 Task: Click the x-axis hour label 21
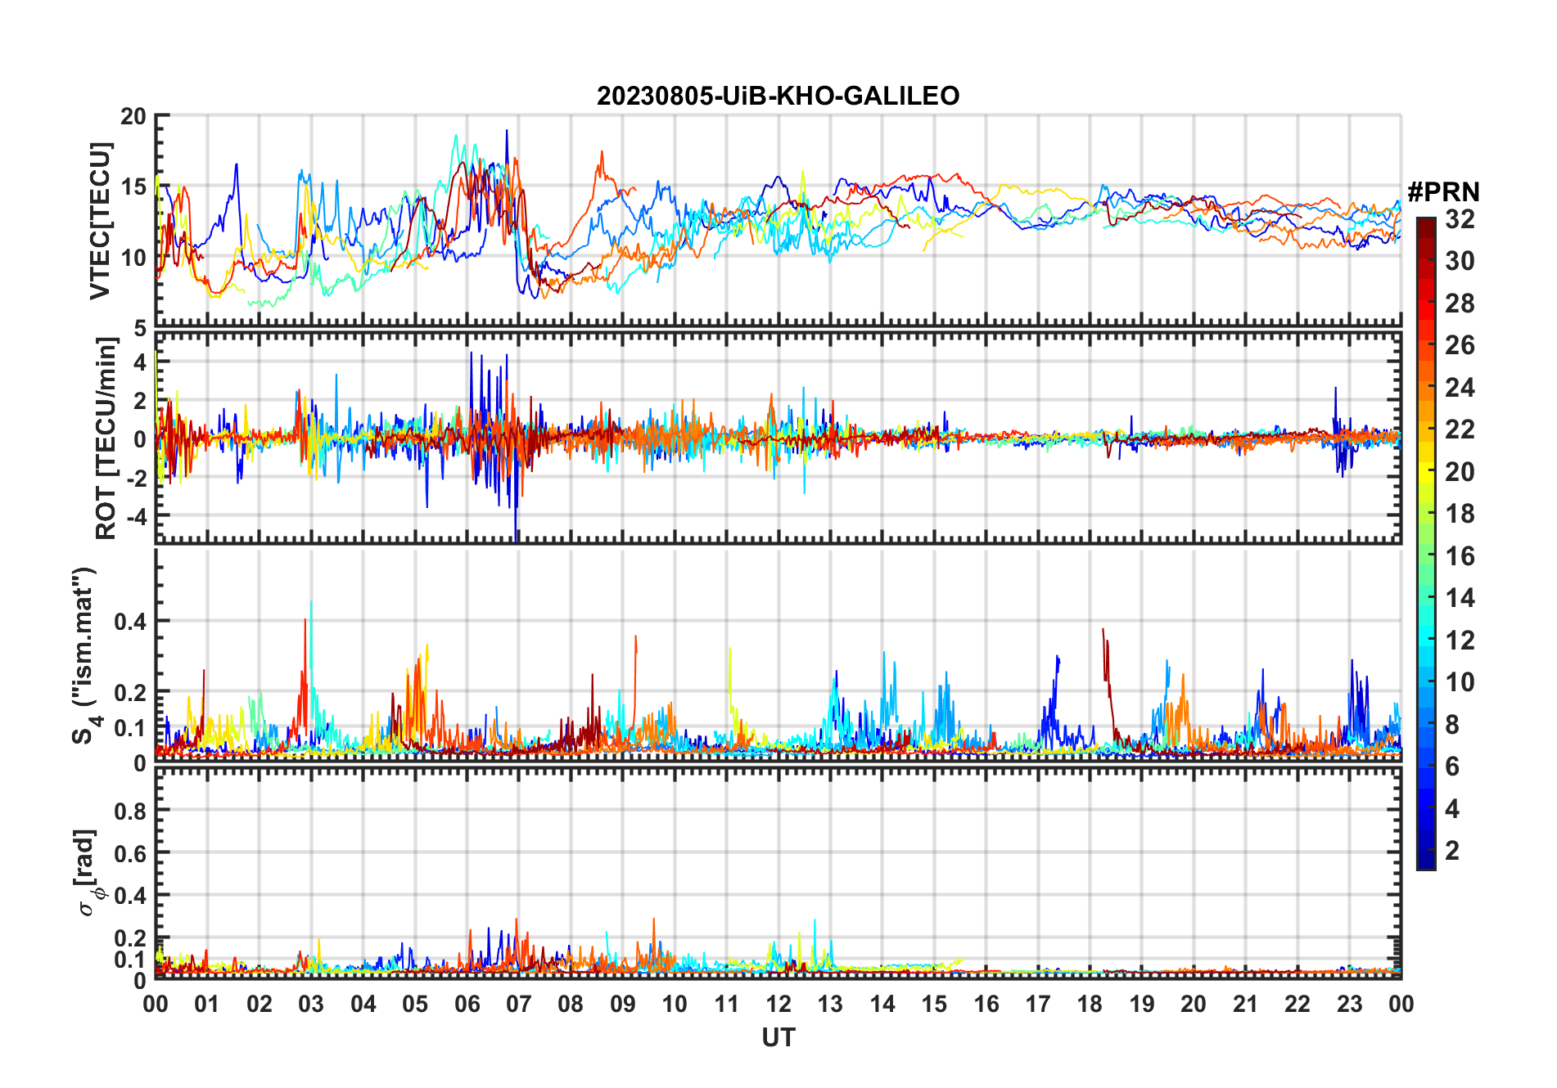[1245, 1005]
